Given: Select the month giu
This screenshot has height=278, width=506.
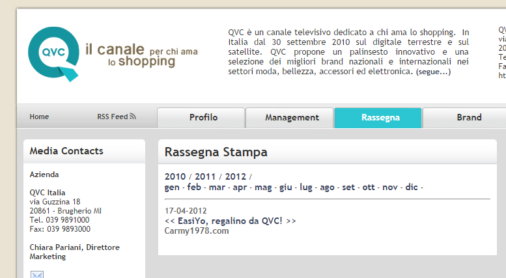Looking at the screenshot, I should point(286,188).
